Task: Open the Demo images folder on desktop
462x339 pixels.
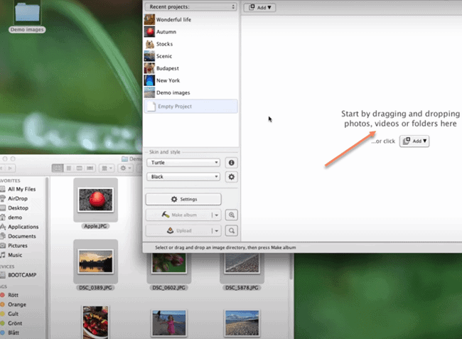Action: click(x=26, y=16)
